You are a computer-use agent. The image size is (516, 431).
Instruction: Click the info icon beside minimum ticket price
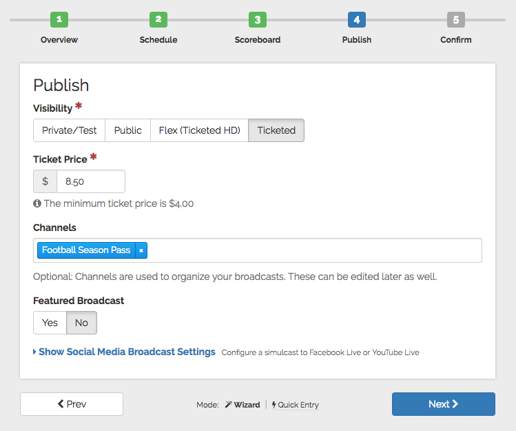pos(37,204)
